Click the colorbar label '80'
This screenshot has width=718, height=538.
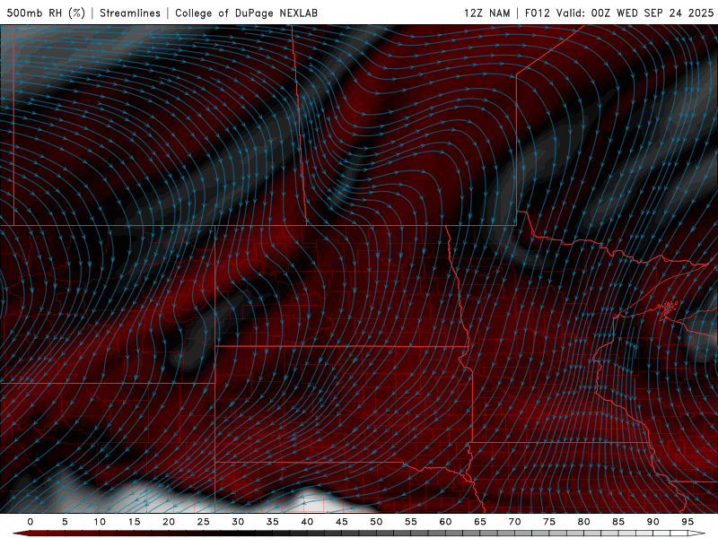pos(583,522)
